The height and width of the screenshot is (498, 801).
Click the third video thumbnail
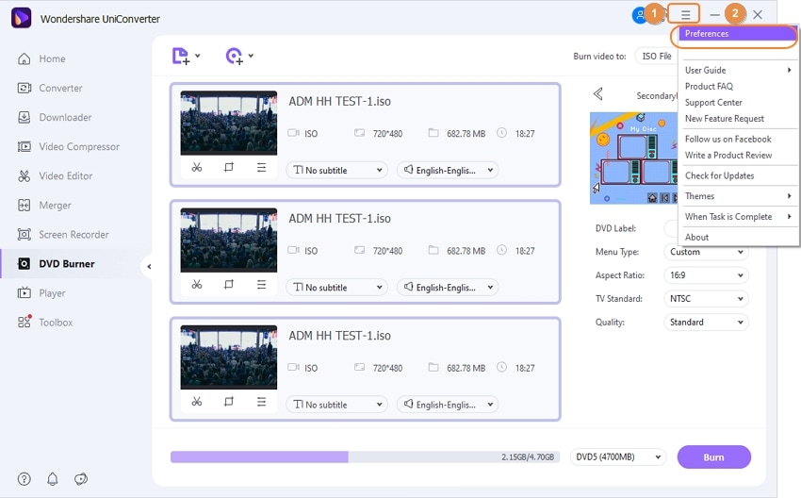pos(229,357)
